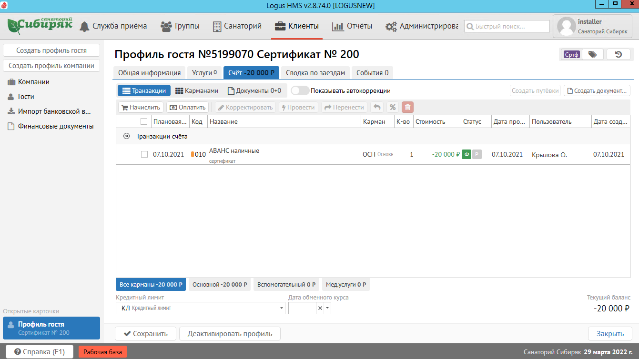Toggle Показывать автокоррекции switch

point(300,90)
